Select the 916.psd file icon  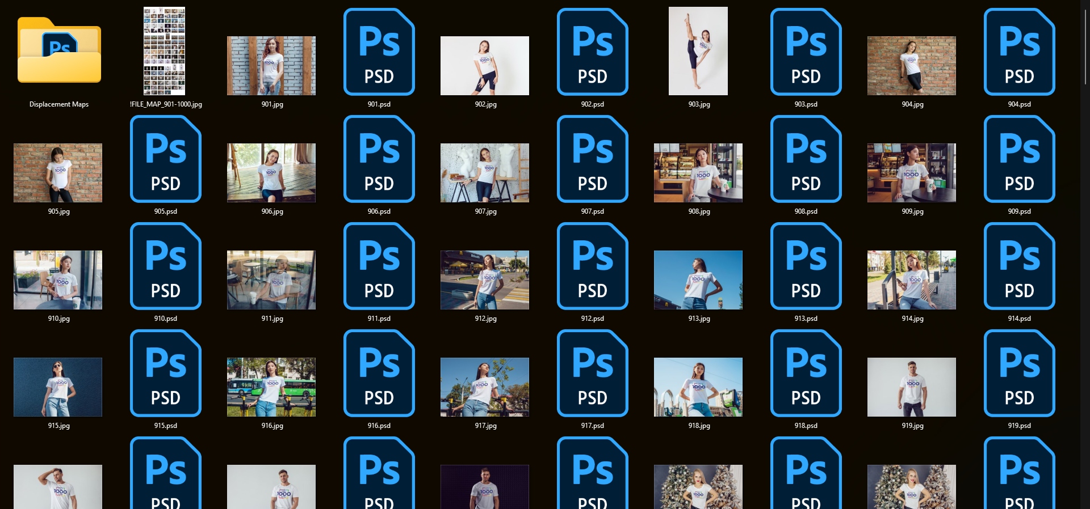(379, 373)
